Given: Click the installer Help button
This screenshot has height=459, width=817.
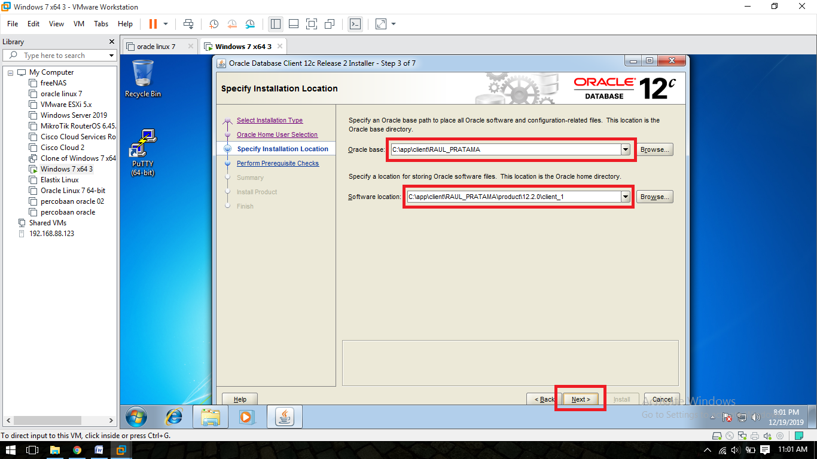Looking at the screenshot, I should (x=240, y=399).
